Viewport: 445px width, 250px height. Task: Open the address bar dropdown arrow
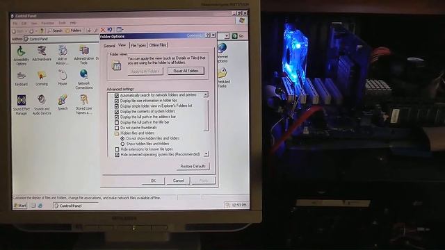(x=227, y=36)
